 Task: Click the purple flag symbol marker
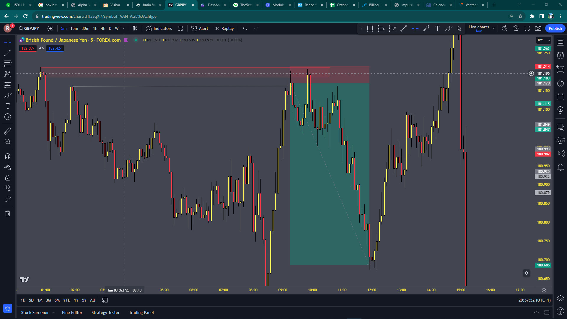pyautogui.click(x=126, y=40)
